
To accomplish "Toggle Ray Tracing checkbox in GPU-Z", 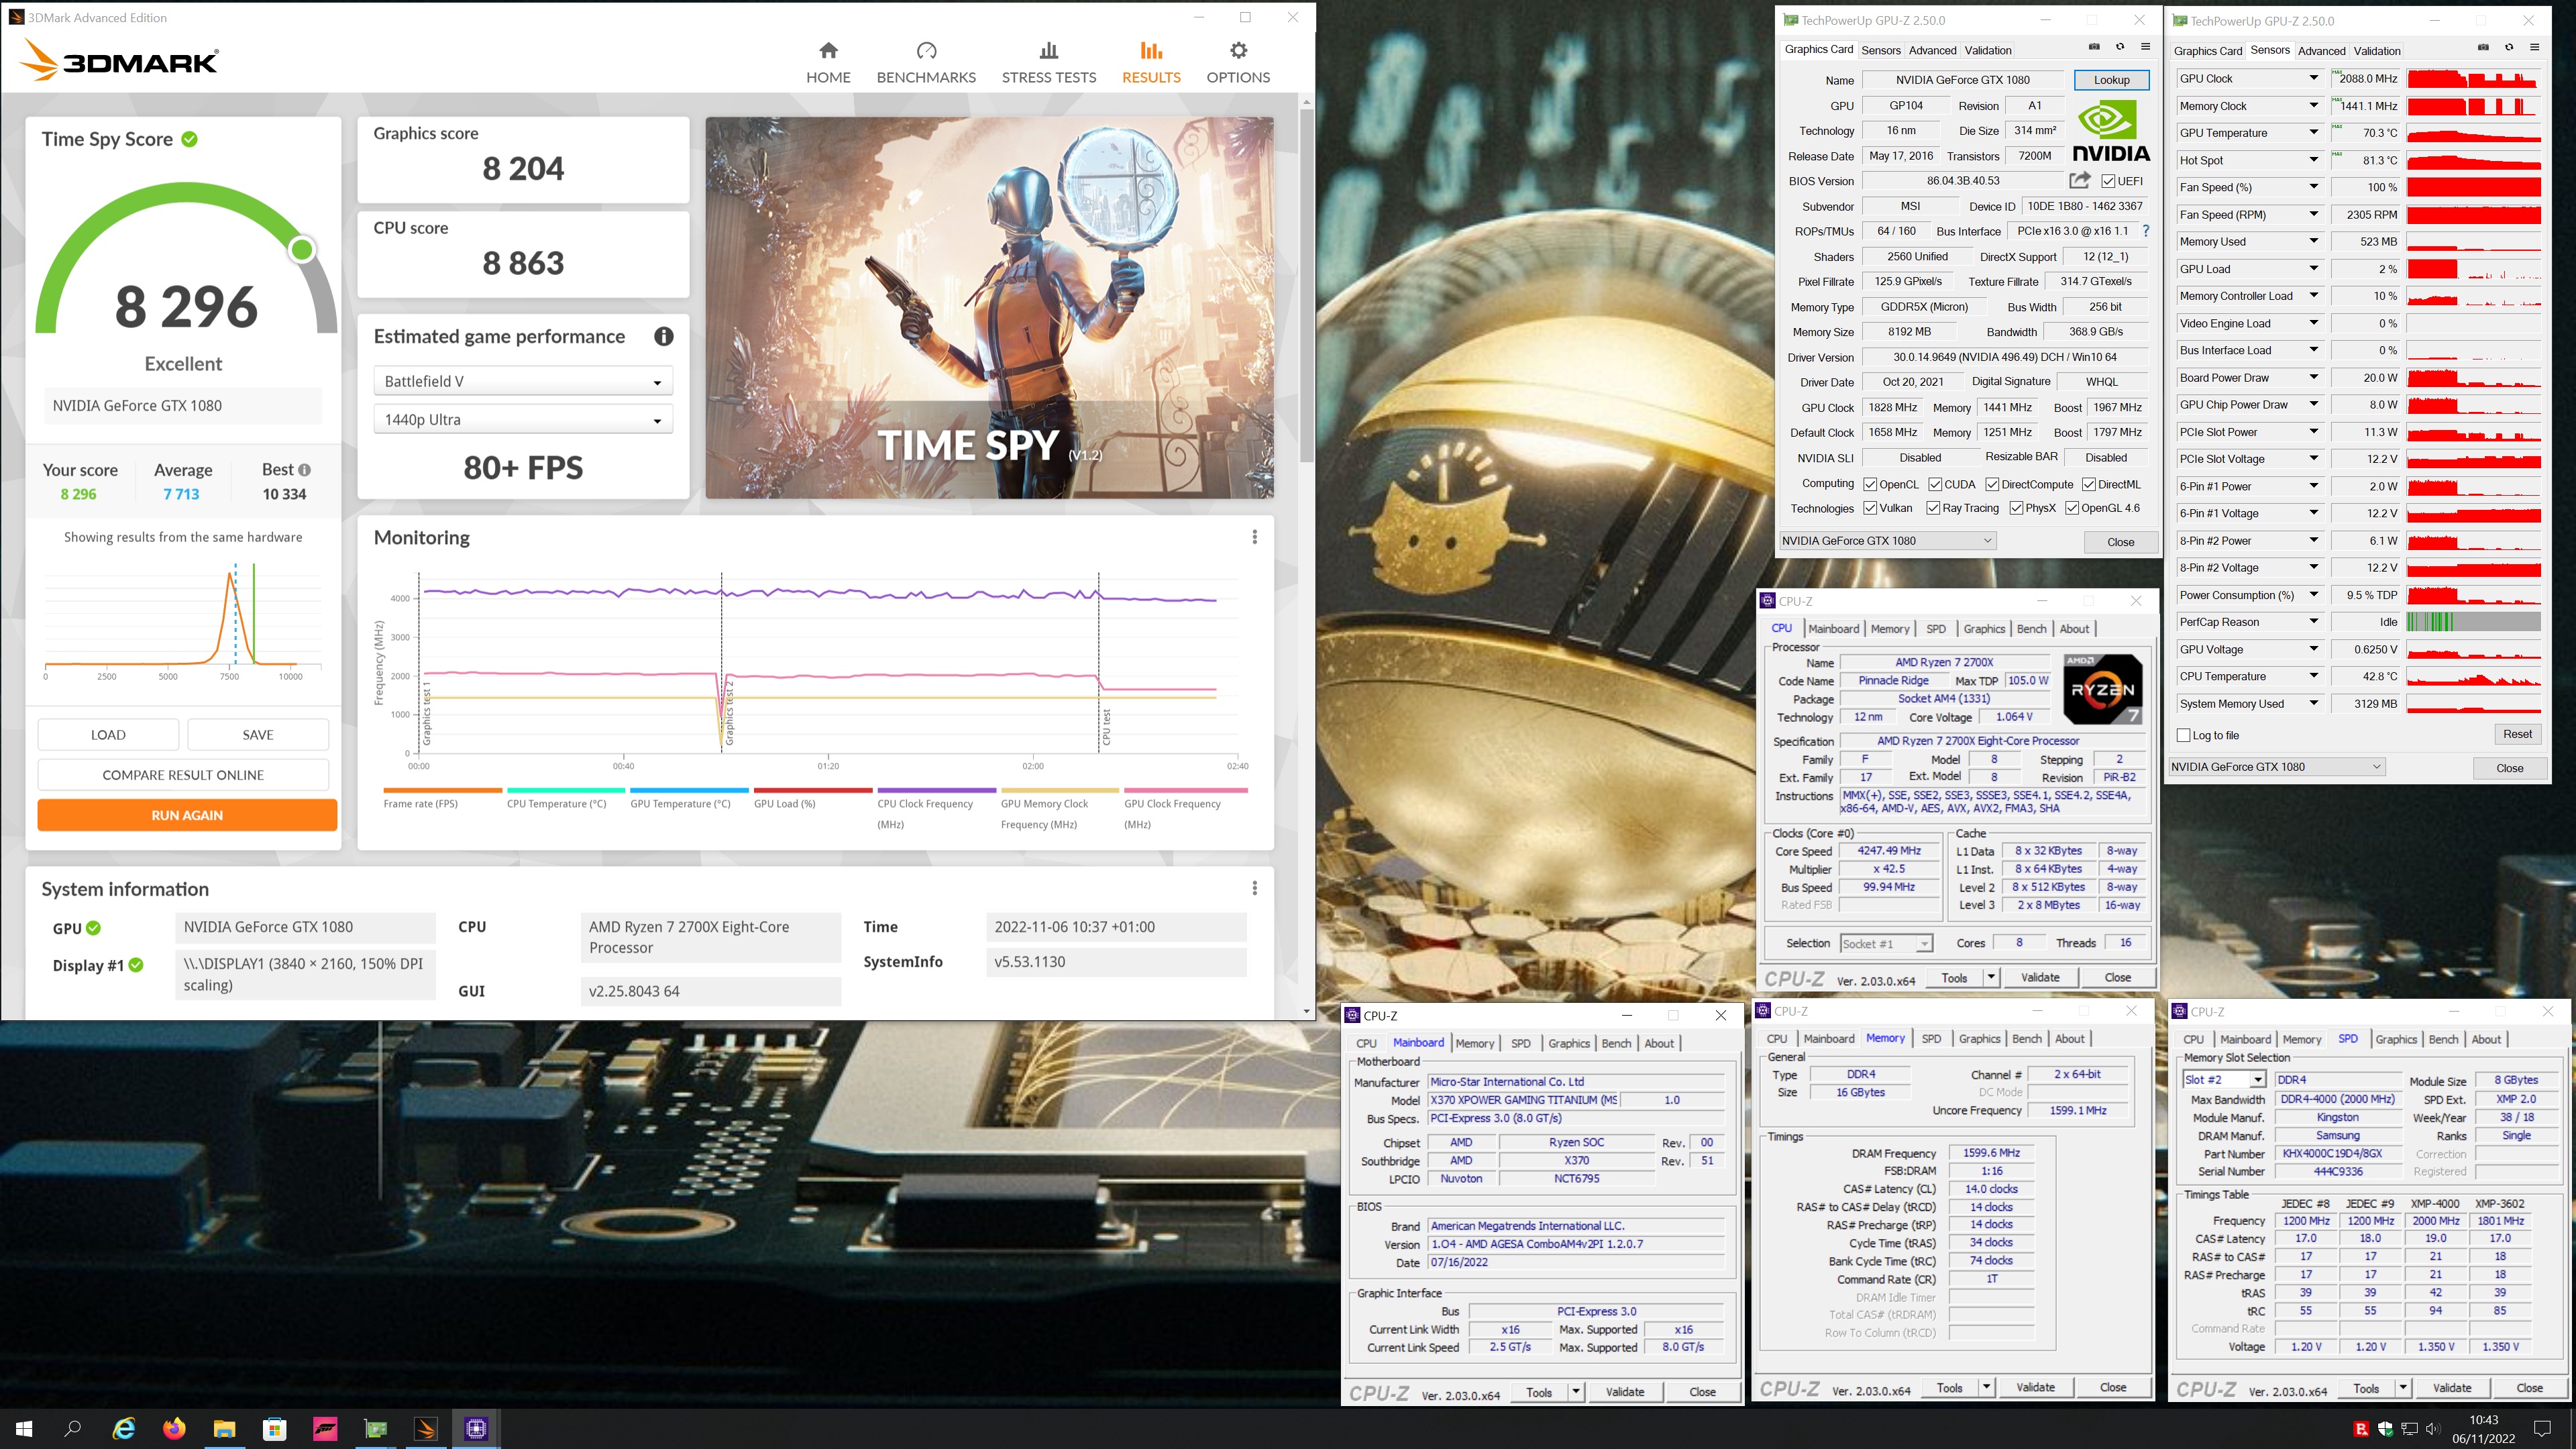I will (1933, 508).
